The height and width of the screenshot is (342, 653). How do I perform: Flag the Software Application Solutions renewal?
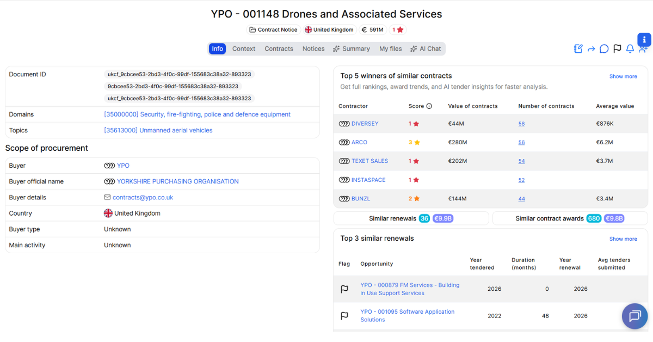[344, 316]
